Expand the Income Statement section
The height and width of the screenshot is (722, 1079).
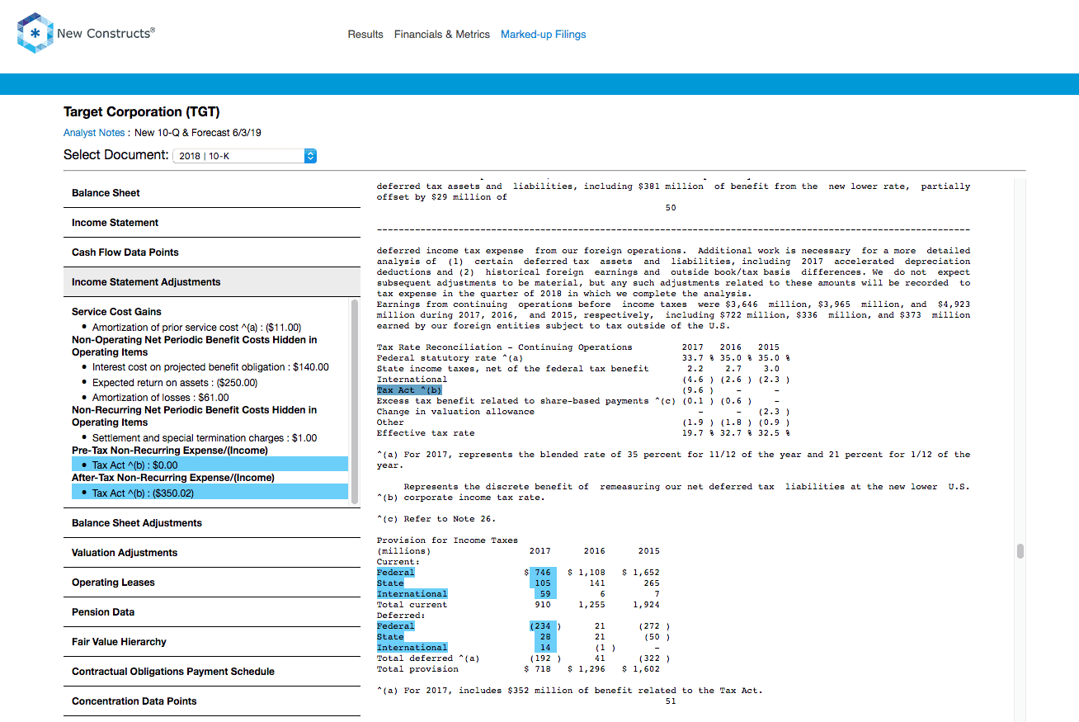tap(211, 223)
